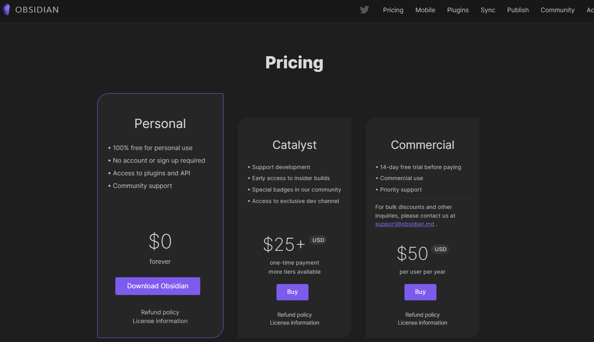The height and width of the screenshot is (342, 594).
Task: Open License information under Commercial plan
Action: (423, 323)
